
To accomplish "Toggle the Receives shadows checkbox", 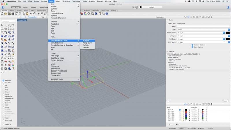I will (192, 45).
